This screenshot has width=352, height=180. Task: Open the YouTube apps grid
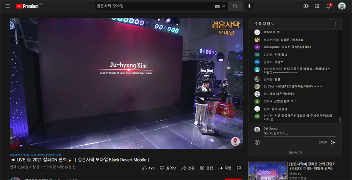point(317,6)
